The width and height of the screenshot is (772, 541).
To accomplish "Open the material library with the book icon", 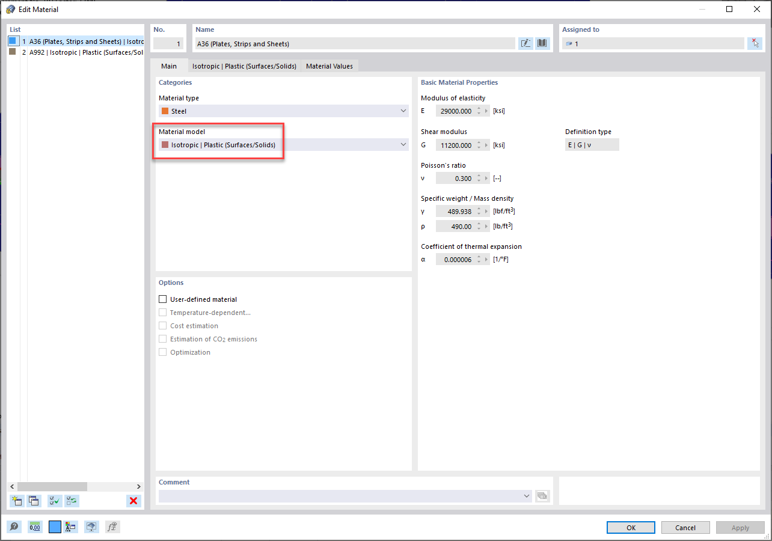I will coord(542,43).
